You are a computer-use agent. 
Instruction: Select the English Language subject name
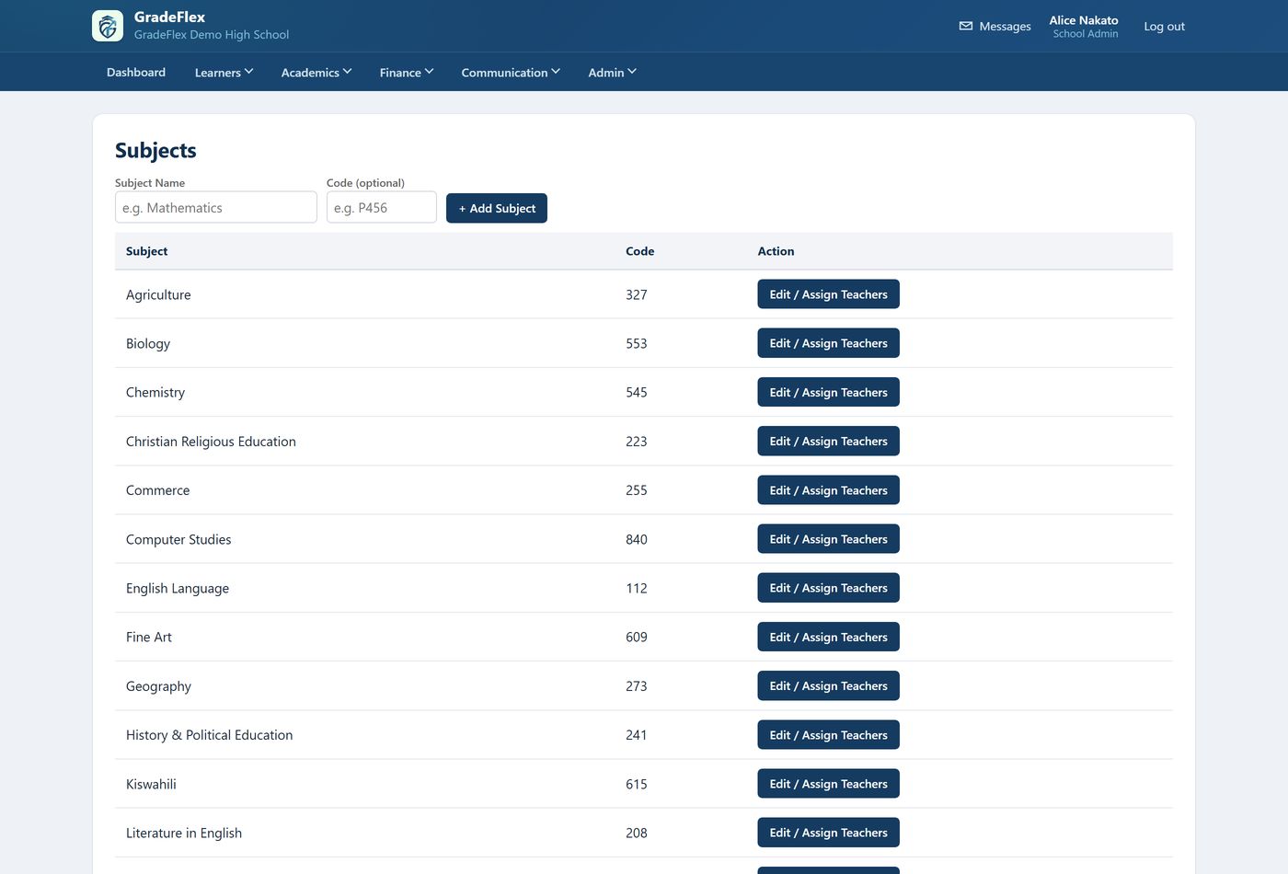click(178, 588)
